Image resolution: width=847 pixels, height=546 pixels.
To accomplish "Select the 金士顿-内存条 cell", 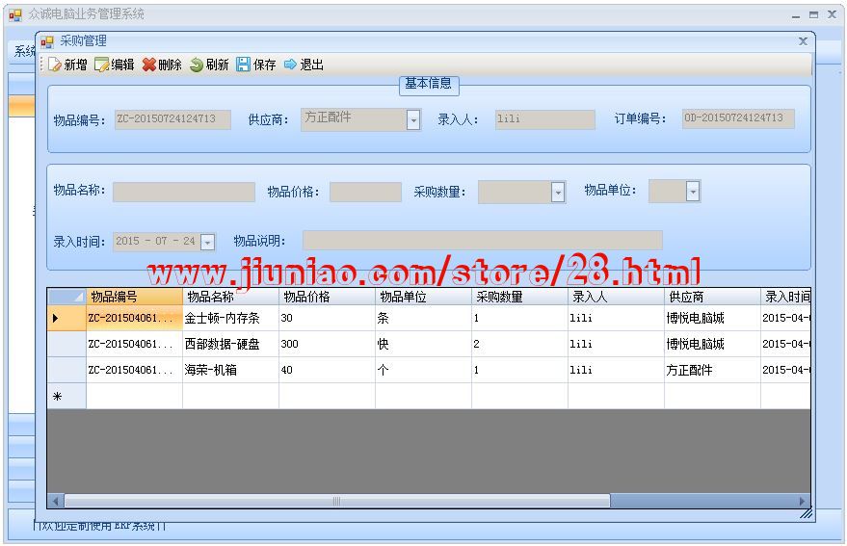I will [x=230, y=318].
